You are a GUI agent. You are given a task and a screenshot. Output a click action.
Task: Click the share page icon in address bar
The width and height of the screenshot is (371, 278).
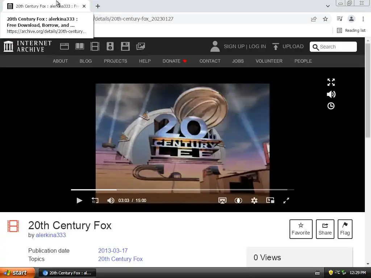314,19
